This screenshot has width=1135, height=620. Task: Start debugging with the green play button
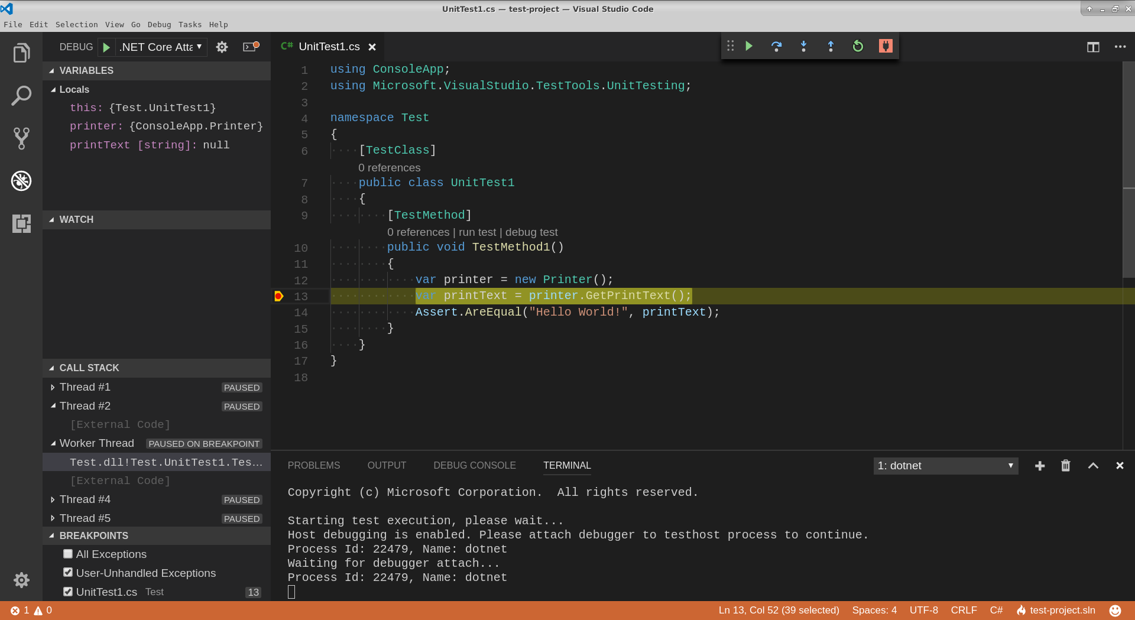click(x=106, y=47)
